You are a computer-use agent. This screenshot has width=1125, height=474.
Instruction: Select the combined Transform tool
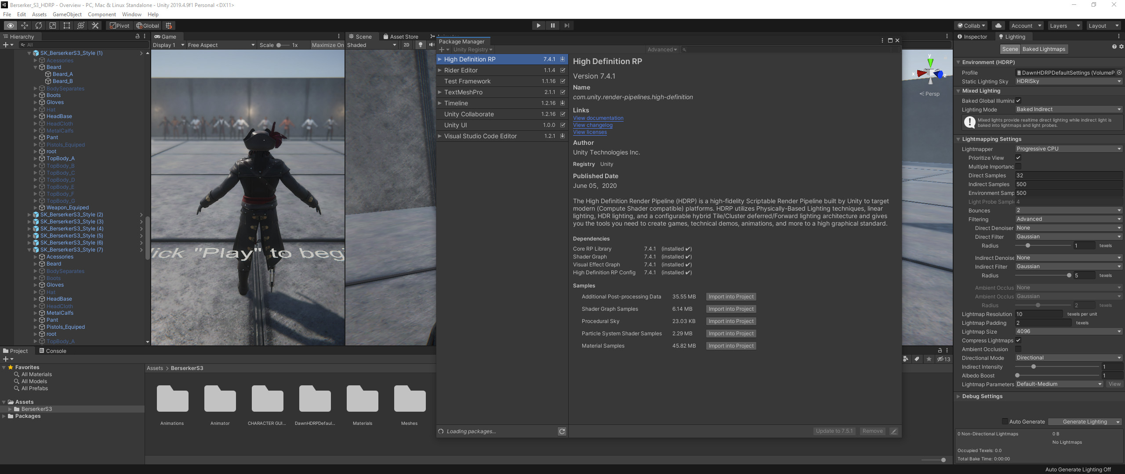point(81,25)
